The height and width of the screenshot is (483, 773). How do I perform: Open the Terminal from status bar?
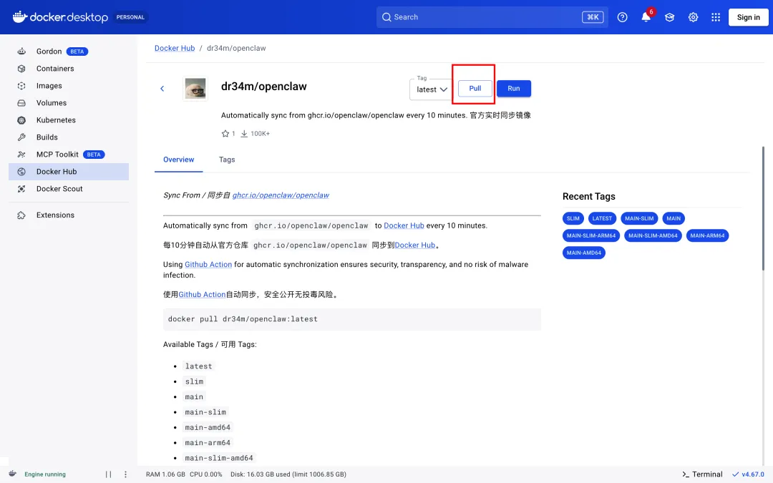(x=702, y=474)
